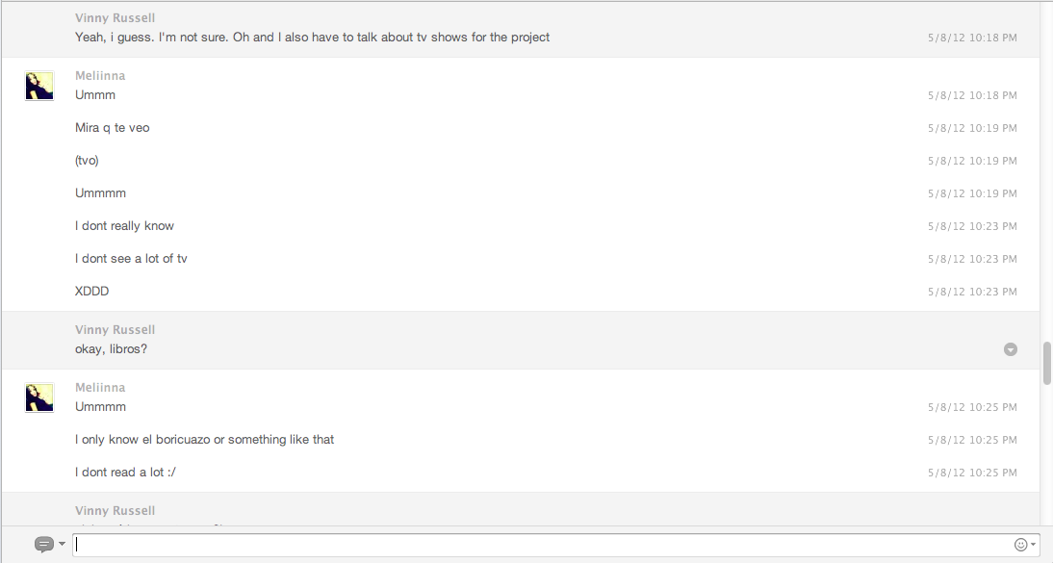Screen dimensions: 1053x563
Task: Click the "(tvo)" message text
Action: click(x=87, y=161)
